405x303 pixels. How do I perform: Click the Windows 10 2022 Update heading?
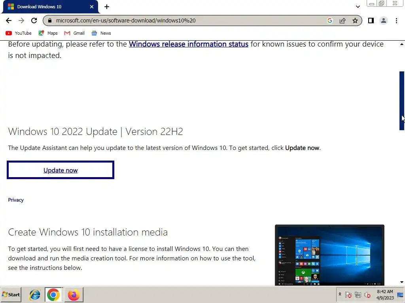click(95, 131)
